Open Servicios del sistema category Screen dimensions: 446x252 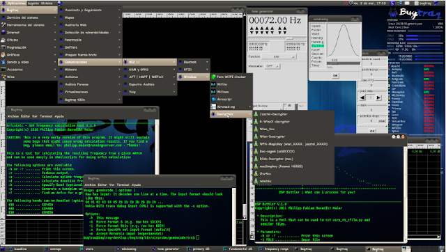(29, 17)
